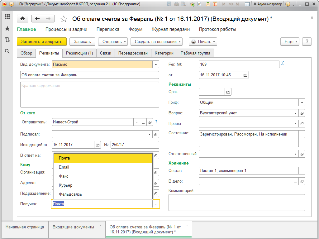Go to the Home page icon

[22, 19]
